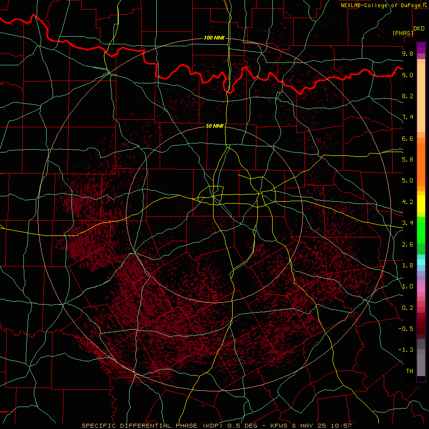Click the 5.0 scale value
429x429 pixels.
pos(408,181)
